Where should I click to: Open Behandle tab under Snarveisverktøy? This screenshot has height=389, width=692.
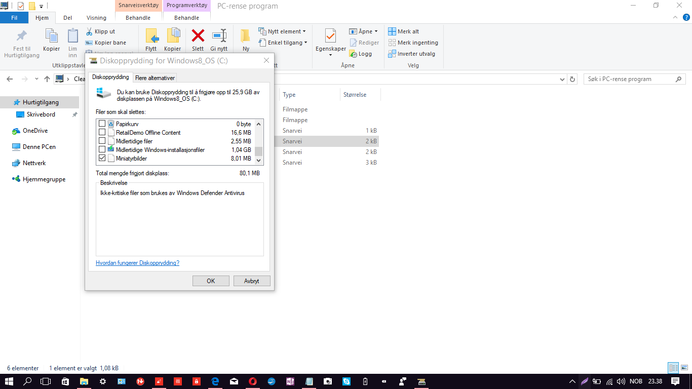(138, 18)
